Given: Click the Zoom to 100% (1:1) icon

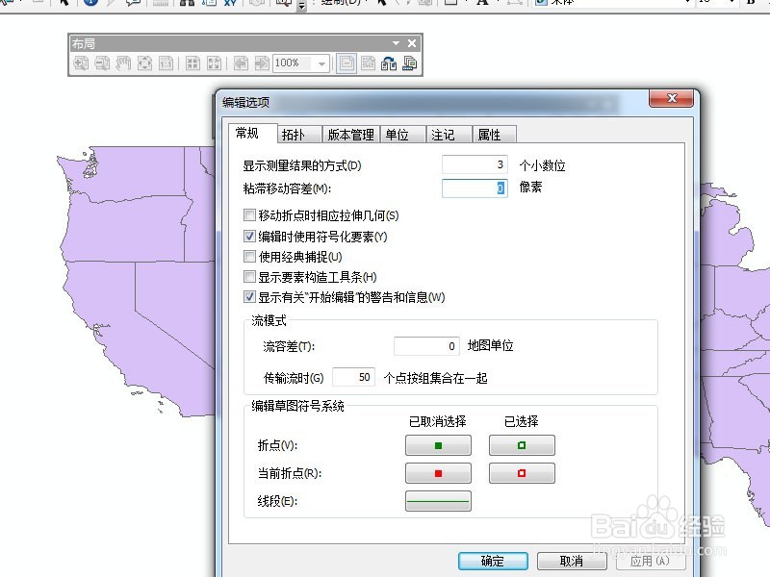Looking at the screenshot, I should 166,63.
